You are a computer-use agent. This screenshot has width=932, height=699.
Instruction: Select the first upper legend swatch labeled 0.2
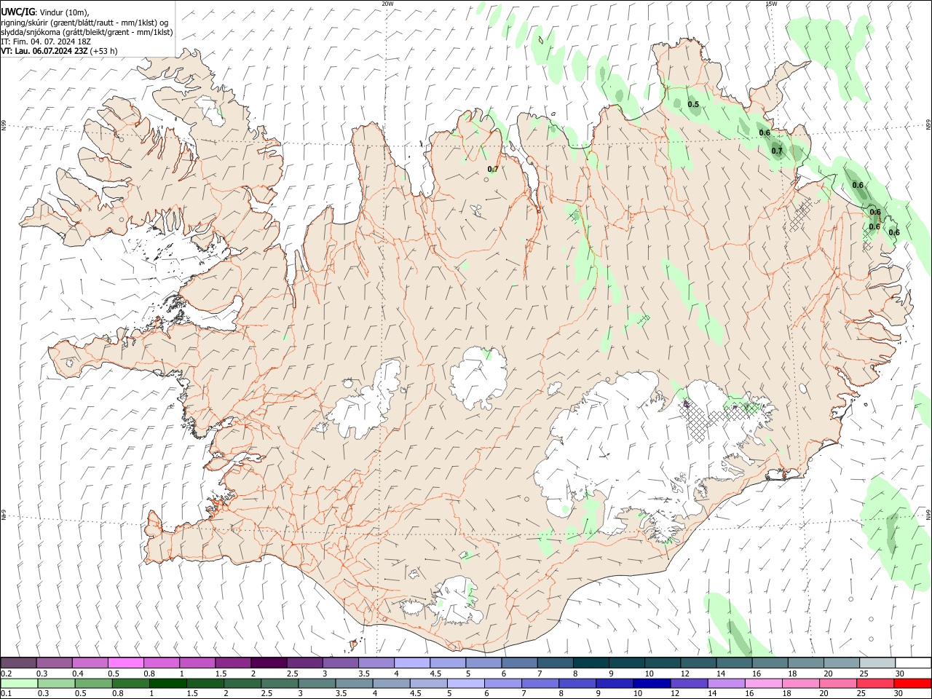(18, 663)
